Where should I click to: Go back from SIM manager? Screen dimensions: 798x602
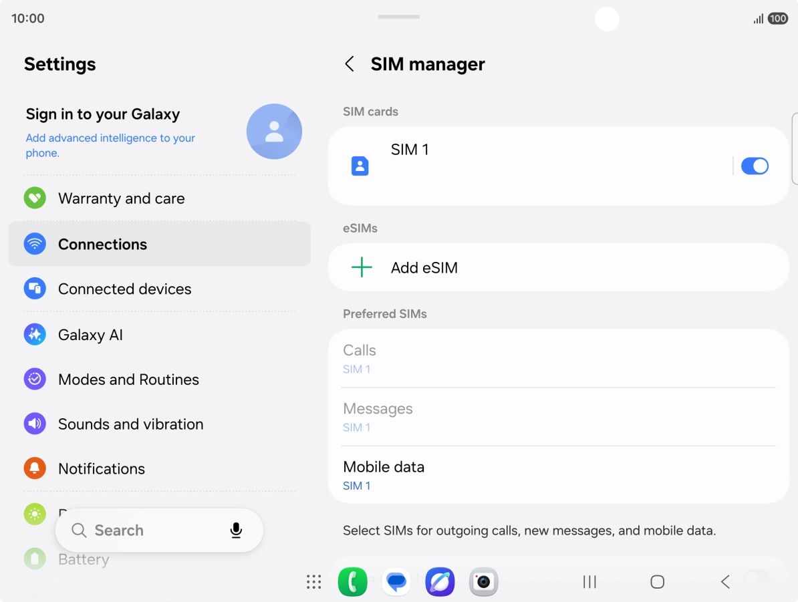350,64
